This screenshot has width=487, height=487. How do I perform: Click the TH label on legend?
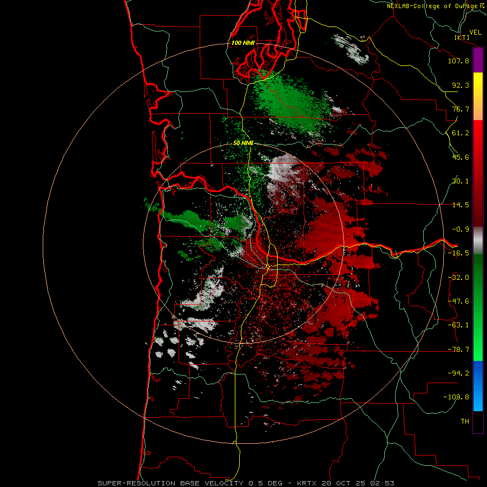[465, 422]
